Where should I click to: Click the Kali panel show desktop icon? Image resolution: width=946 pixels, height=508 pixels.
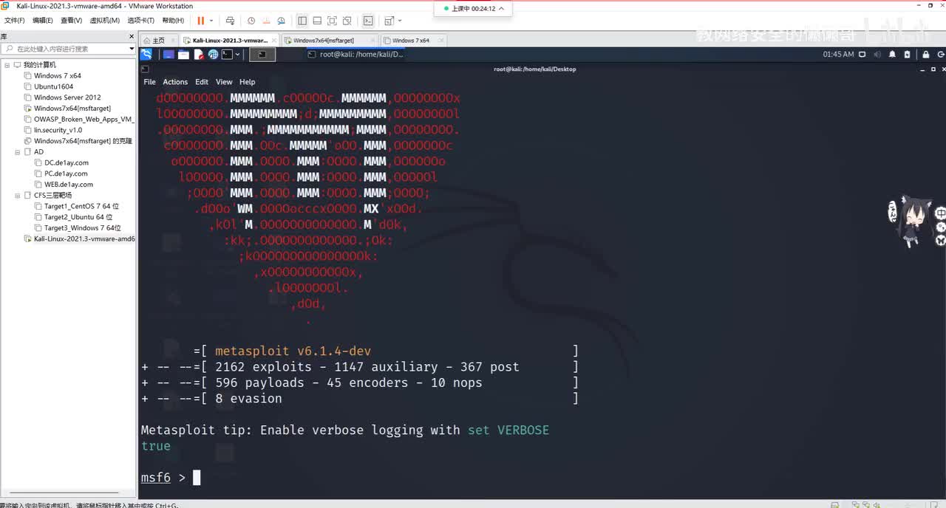click(169, 54)
